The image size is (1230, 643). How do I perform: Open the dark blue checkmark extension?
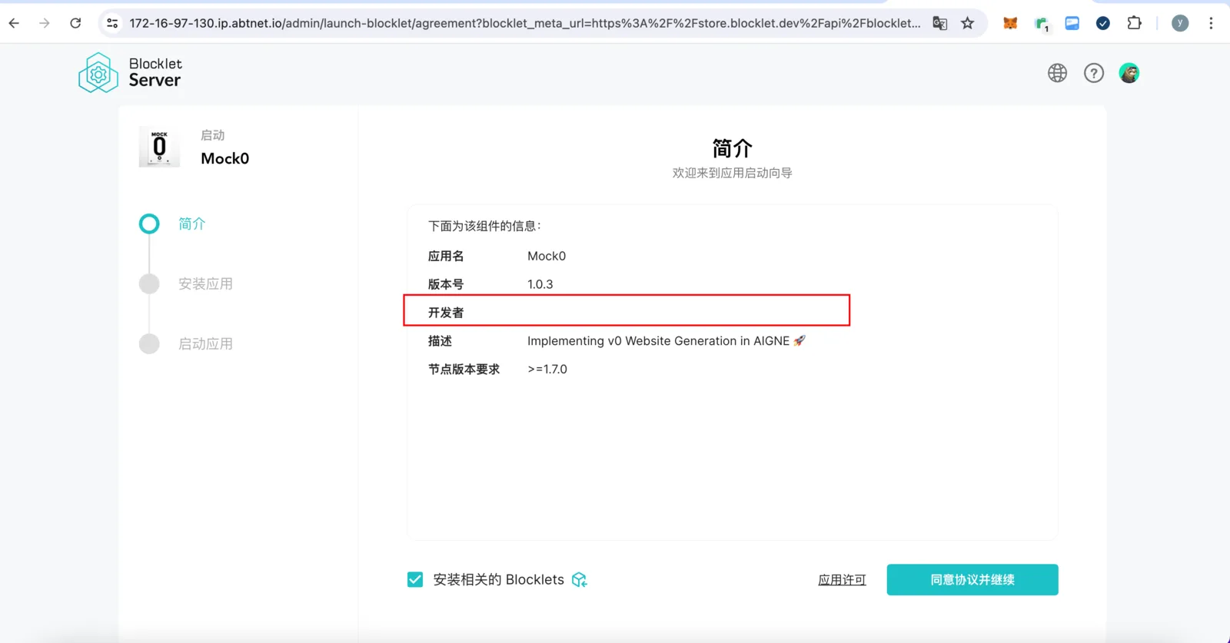(1103, 23)
